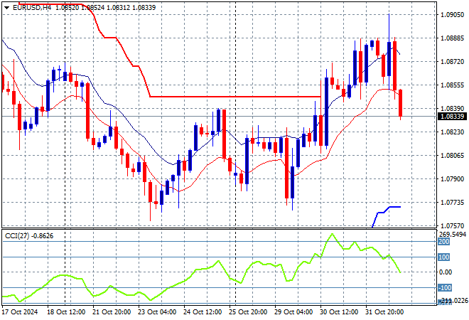Click the 1.08885 price axis label
Image resolution: width=469 pixels, height=320 pixels.
click(452, 38)
